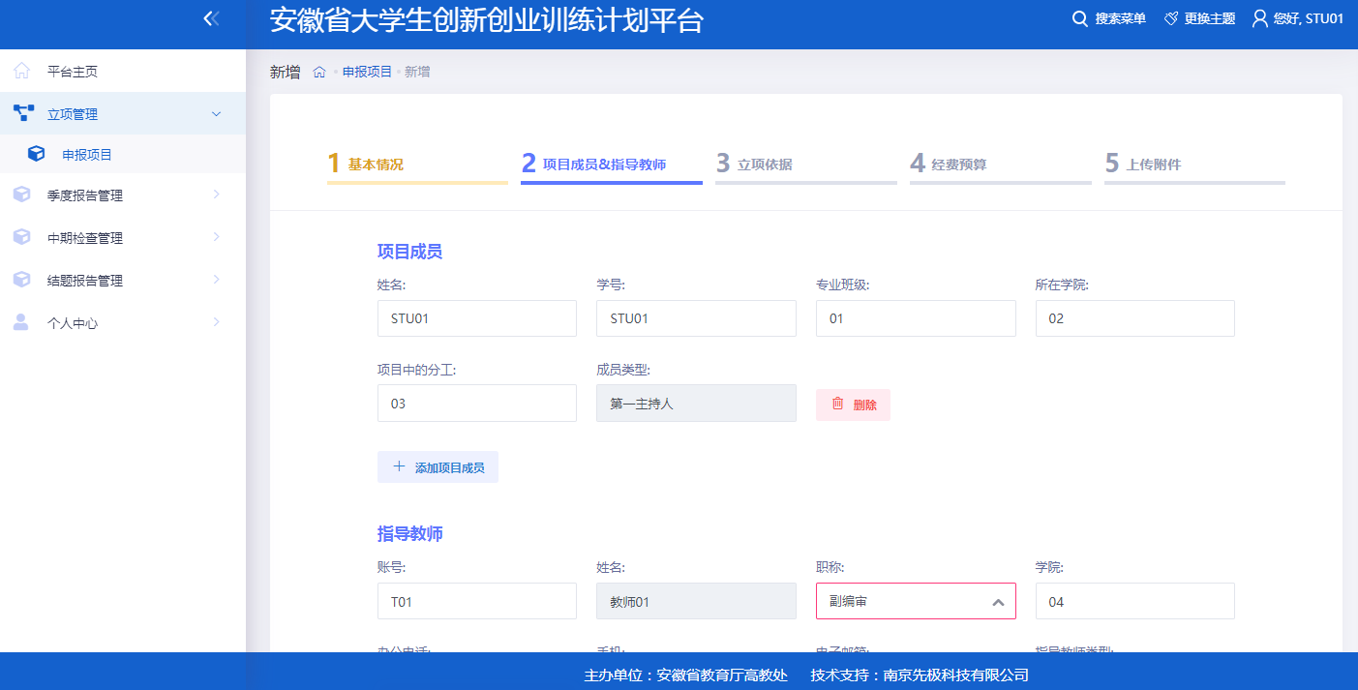Open the 职称 dropdown showing 副编审
The height and width of the screenshot is (690, 1358).
(x=915, y=601)
